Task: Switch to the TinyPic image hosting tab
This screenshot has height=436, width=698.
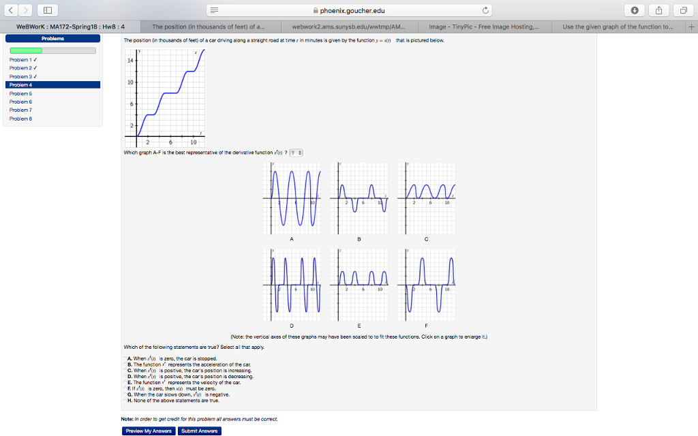Action: pos(487,27)
